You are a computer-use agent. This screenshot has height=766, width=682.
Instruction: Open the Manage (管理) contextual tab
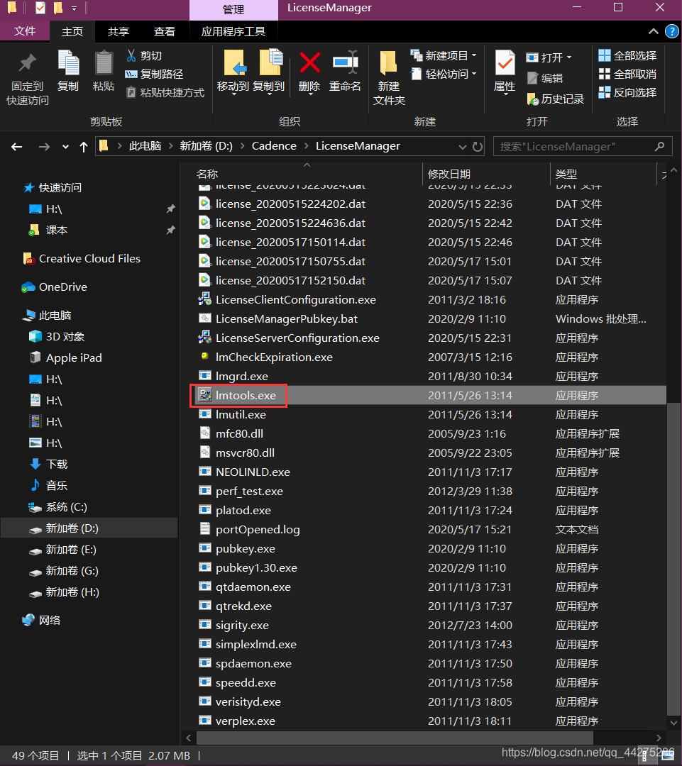pyautogui.click(x=233, y=10)
